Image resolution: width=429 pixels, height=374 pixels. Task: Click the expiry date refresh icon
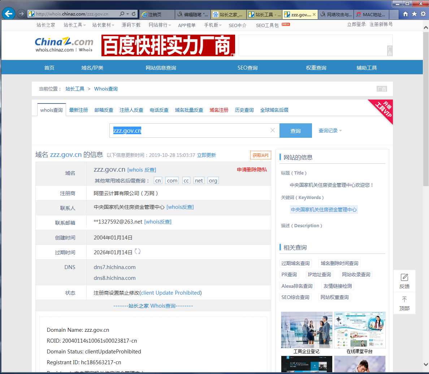[x=138, y=251]
